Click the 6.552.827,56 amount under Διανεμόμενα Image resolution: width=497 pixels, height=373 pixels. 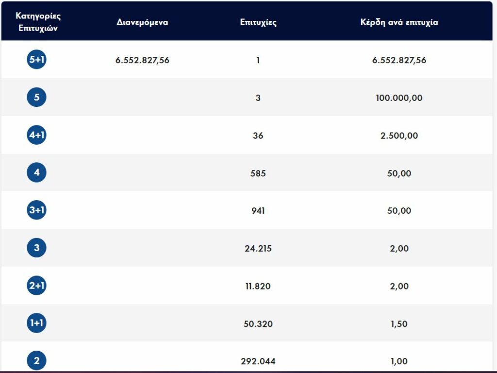coord(142,60)
